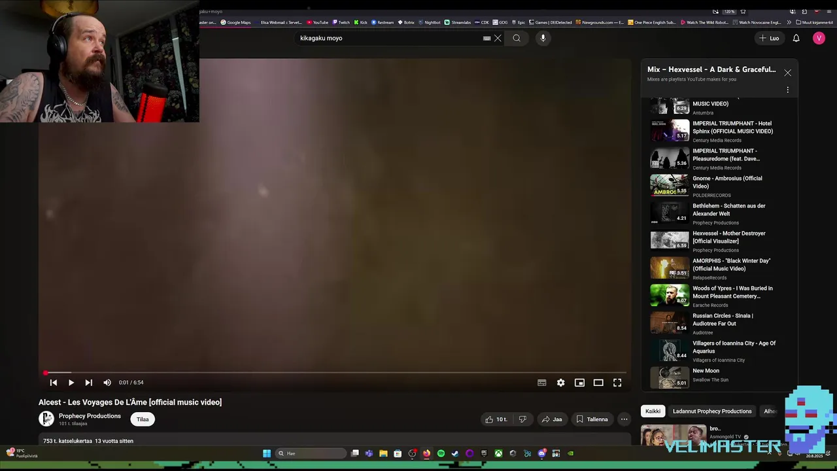The height and width of the screenshot is (471, 837).
Task: Click the Play button in video player
Action: (x=71, y=383)
